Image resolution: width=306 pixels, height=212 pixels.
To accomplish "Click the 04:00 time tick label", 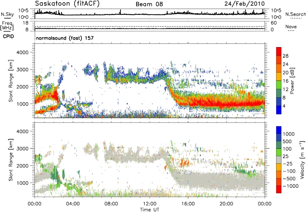I will [x=73, y=204].
